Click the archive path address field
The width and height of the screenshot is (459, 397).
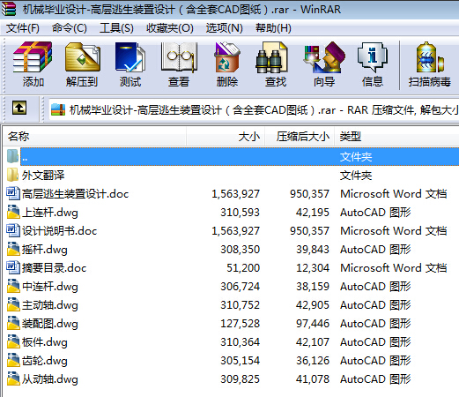pyautogui.click(x=255, y=110)
